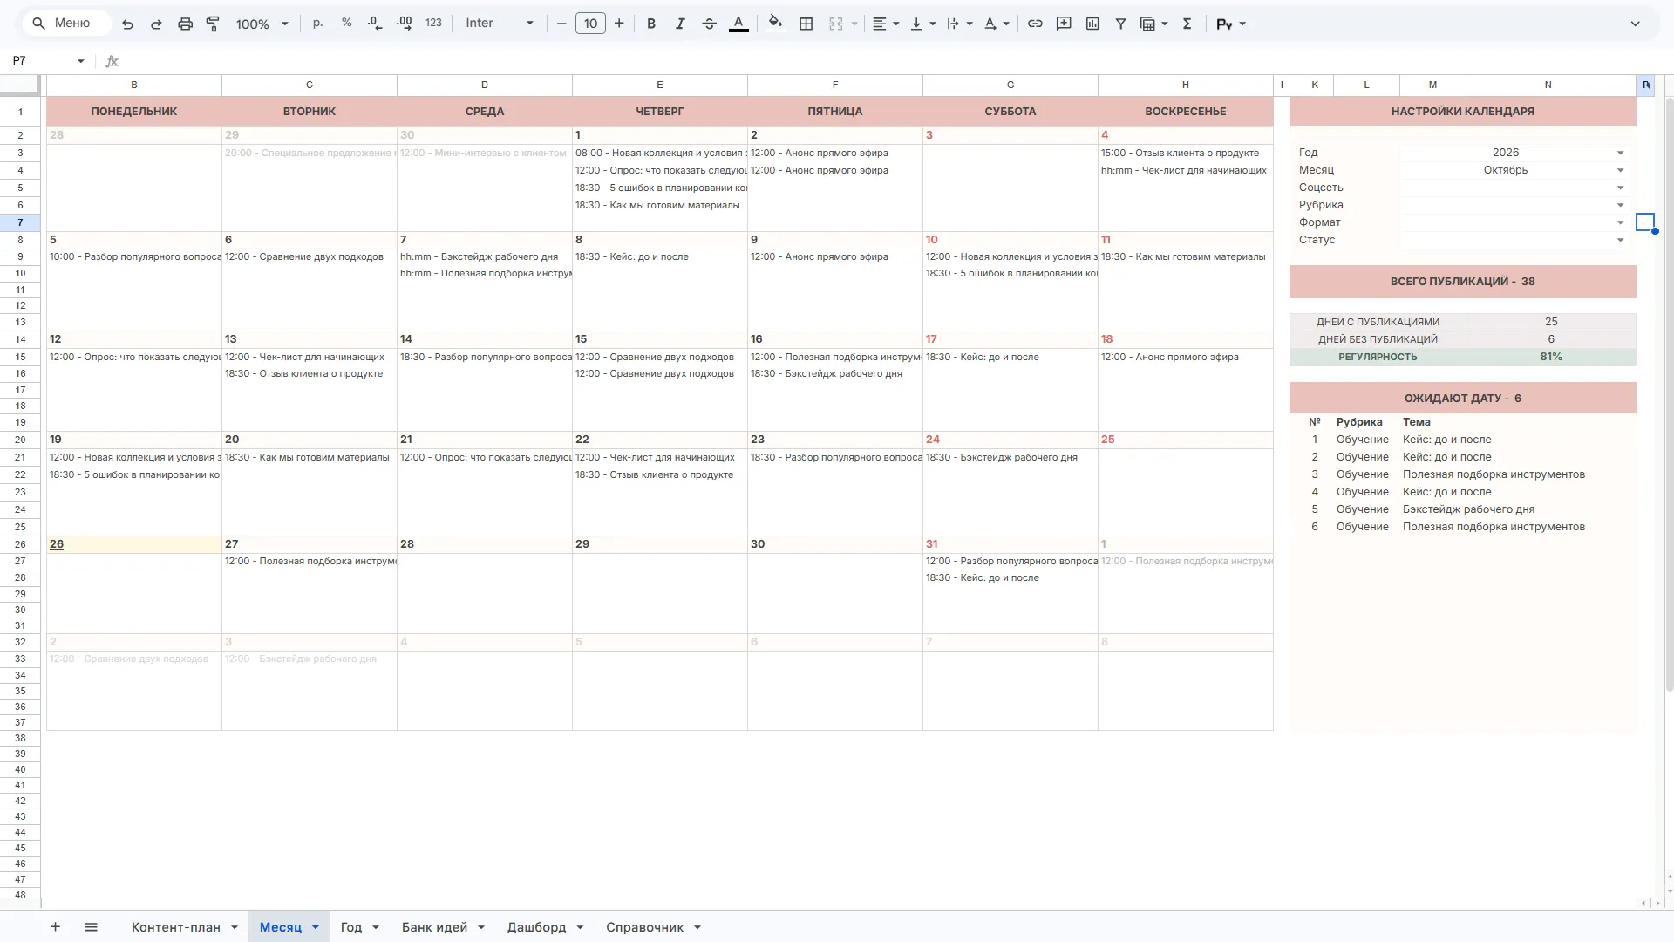Format as currency (р.)
Image resolution: width=1674 pixels, height=942 pixels.
318,24
